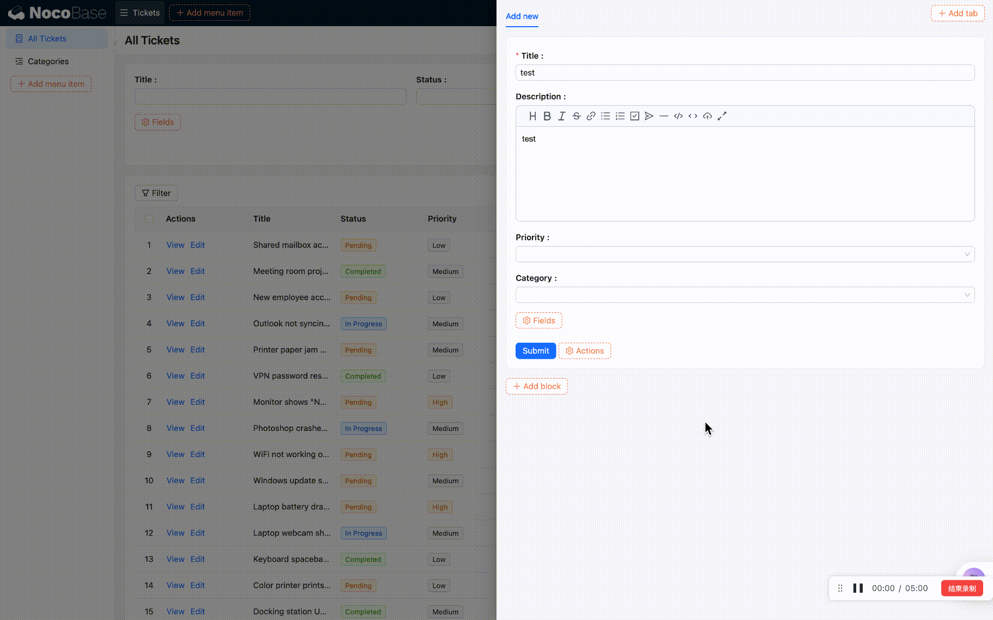Toggle italic text in Description toolbar

point(562,116)
